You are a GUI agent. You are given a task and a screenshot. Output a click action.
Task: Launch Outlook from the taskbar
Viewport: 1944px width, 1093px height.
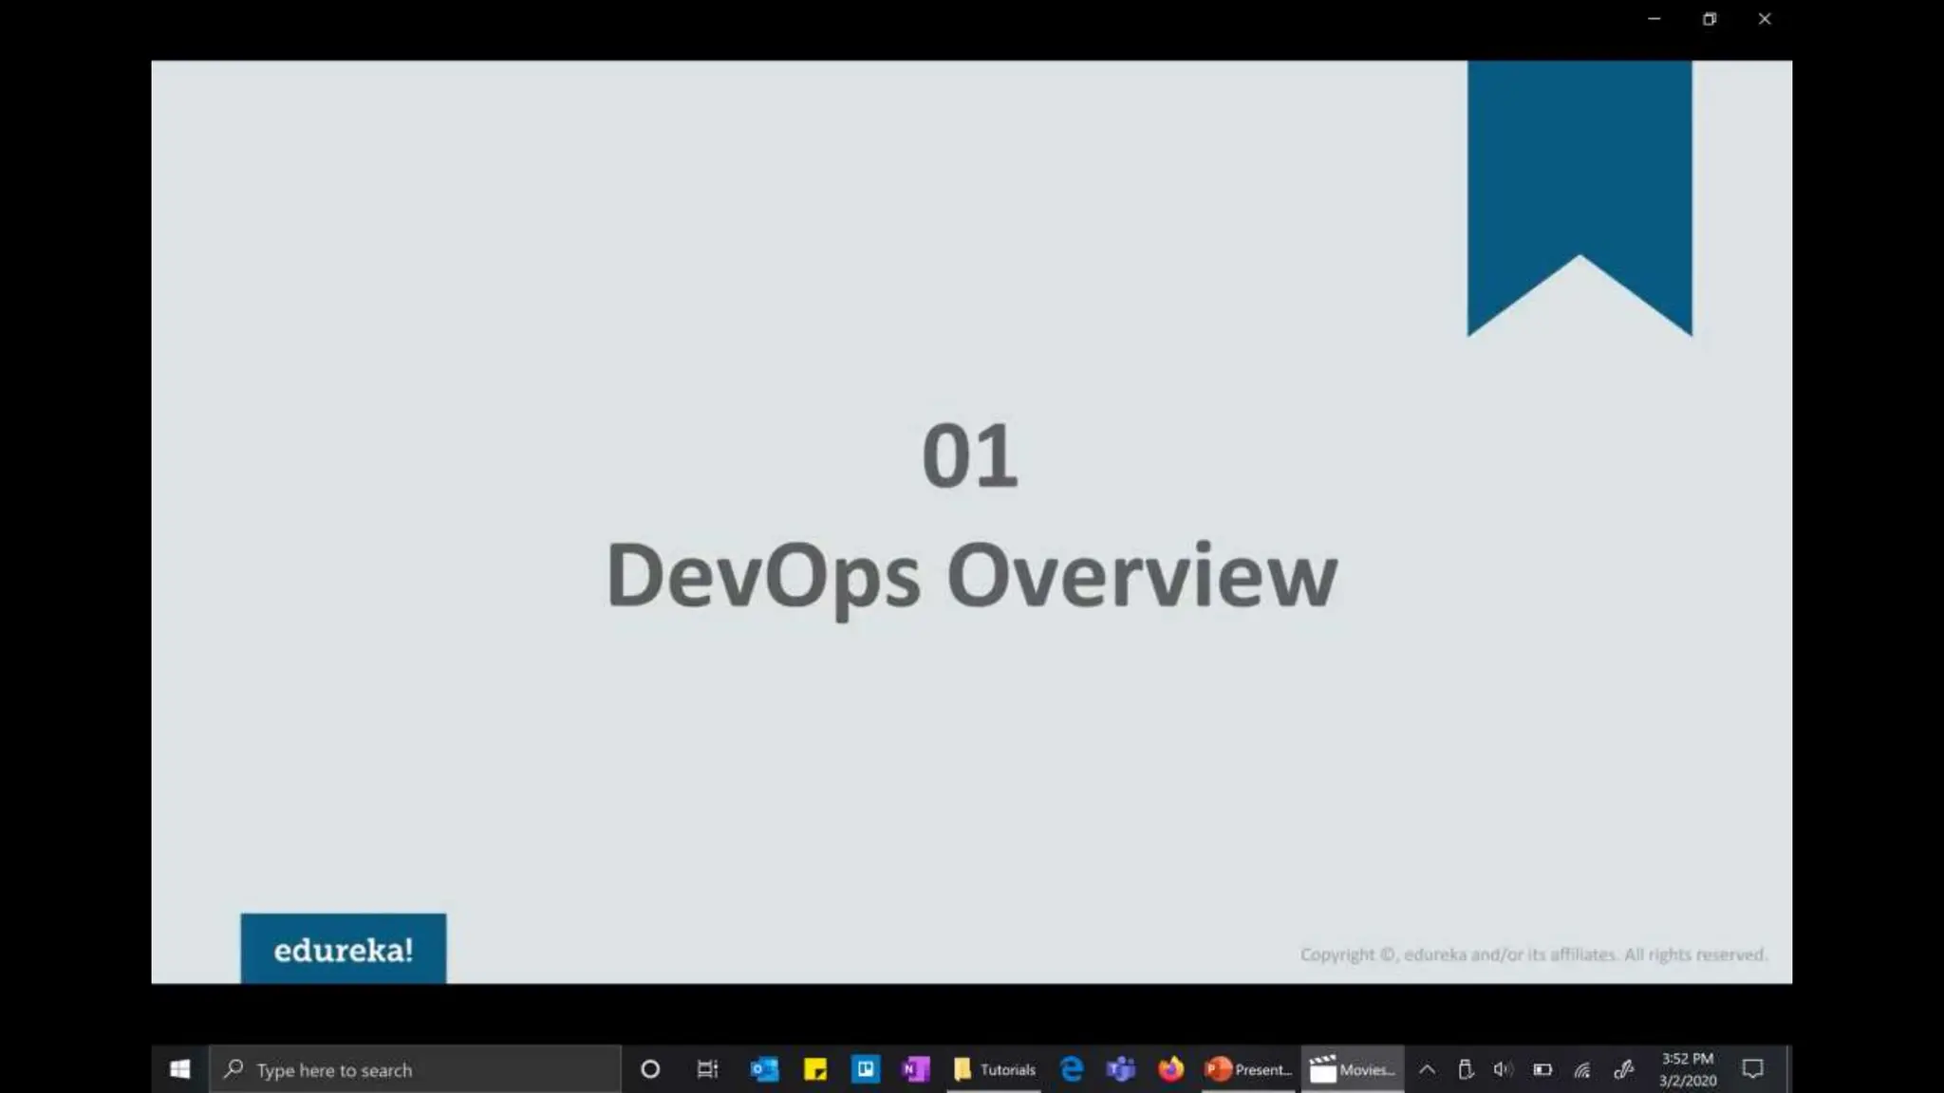tap(764, 1069)
